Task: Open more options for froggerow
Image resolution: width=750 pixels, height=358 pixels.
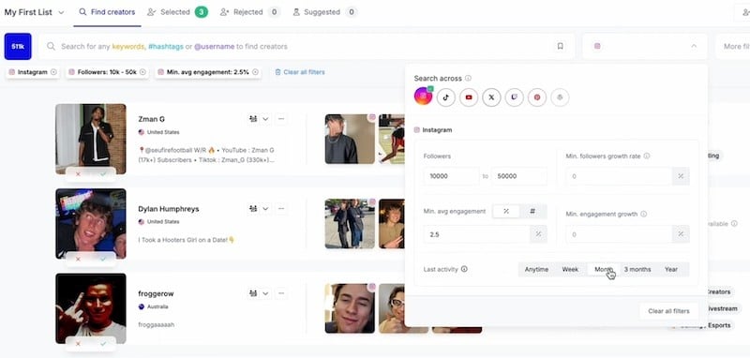Action: (281, 293)
